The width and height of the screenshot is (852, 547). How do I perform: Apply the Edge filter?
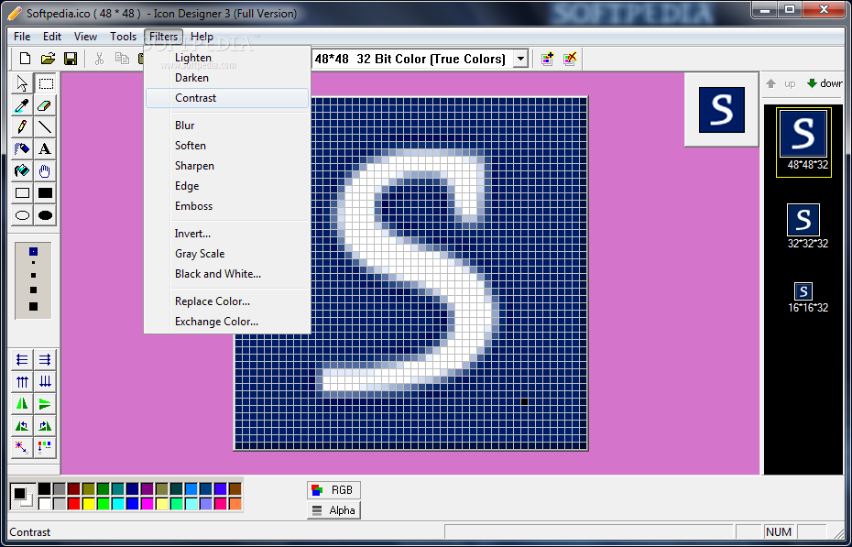point(227,186)
